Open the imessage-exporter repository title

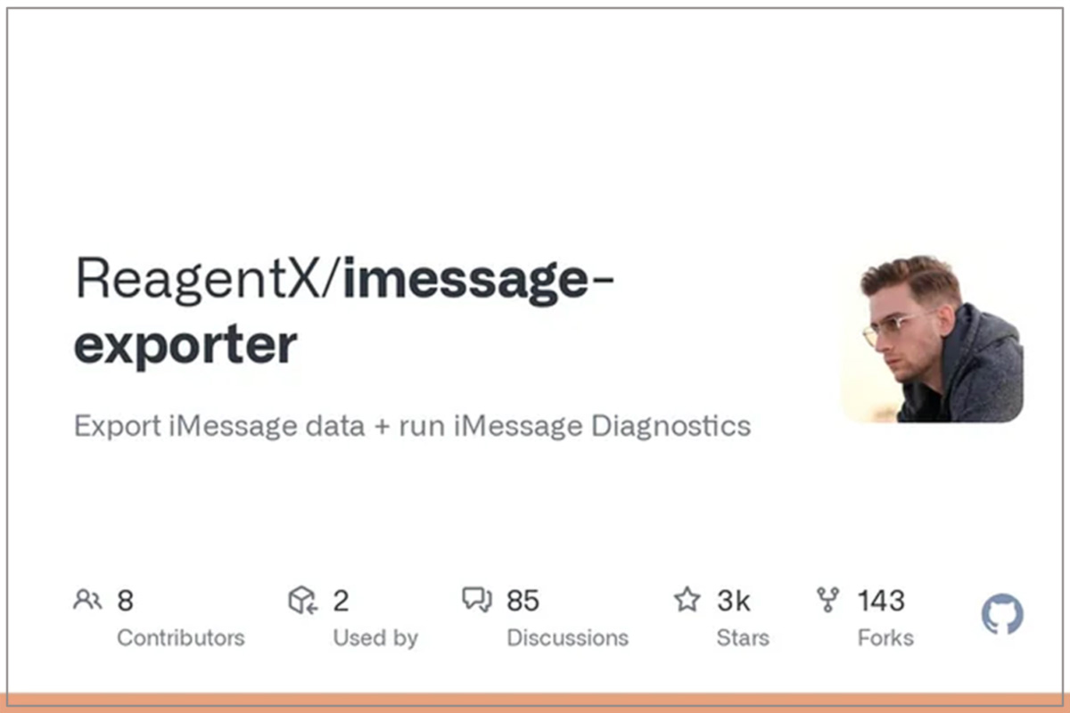pos(342,312)
